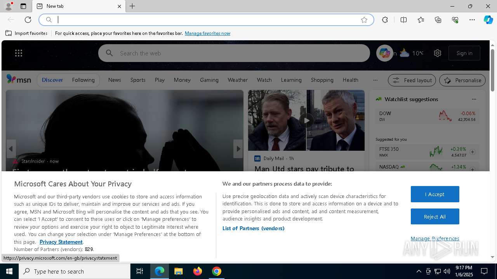The height and width of the screenshot is (279, 497).
Task: Open Gaming category
Action: (x=209, y=80)
